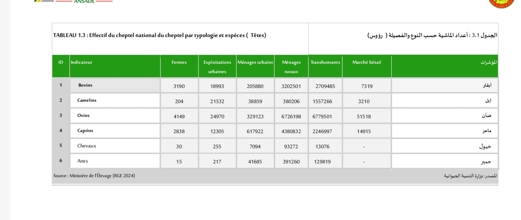Click Chevaux value 255

[x=217, y=146]
